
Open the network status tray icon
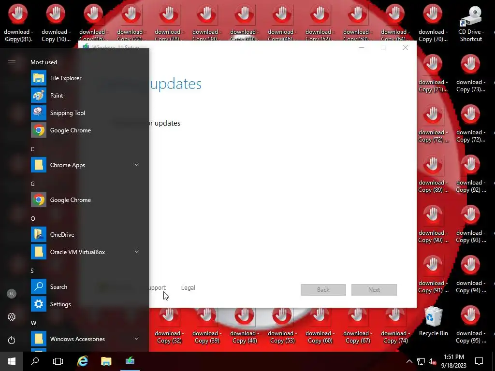coord(421,361)
